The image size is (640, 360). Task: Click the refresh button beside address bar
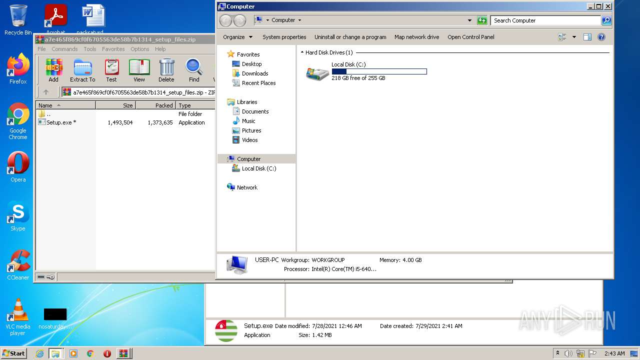pyautogui.click(x=482, y=20)
